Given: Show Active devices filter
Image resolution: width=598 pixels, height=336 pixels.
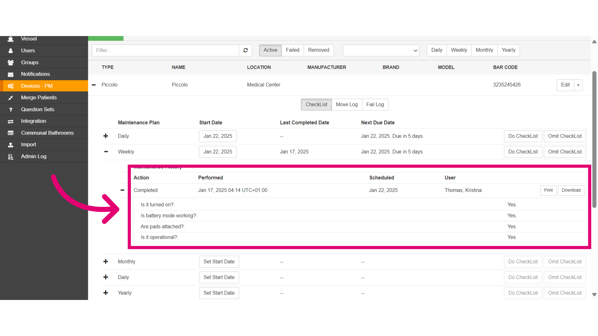Looking at the screenshot, I should (270, 50).
